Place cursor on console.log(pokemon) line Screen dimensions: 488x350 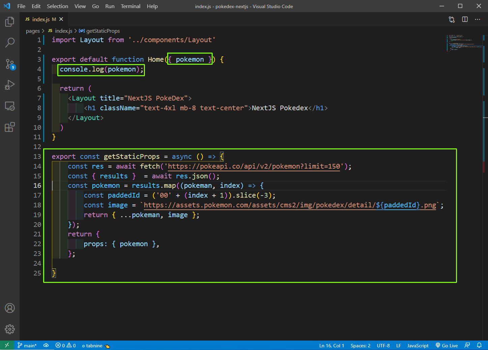pos(101,69)
